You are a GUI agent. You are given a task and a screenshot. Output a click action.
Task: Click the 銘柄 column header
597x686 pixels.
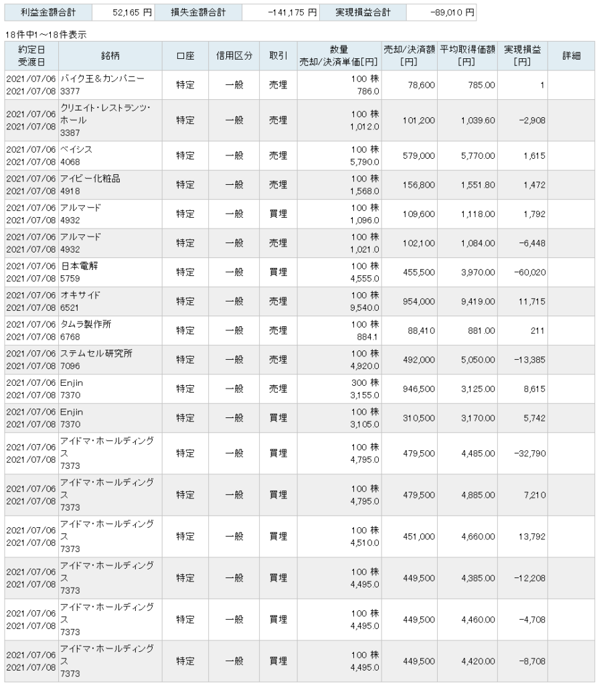tap(110, 56)
